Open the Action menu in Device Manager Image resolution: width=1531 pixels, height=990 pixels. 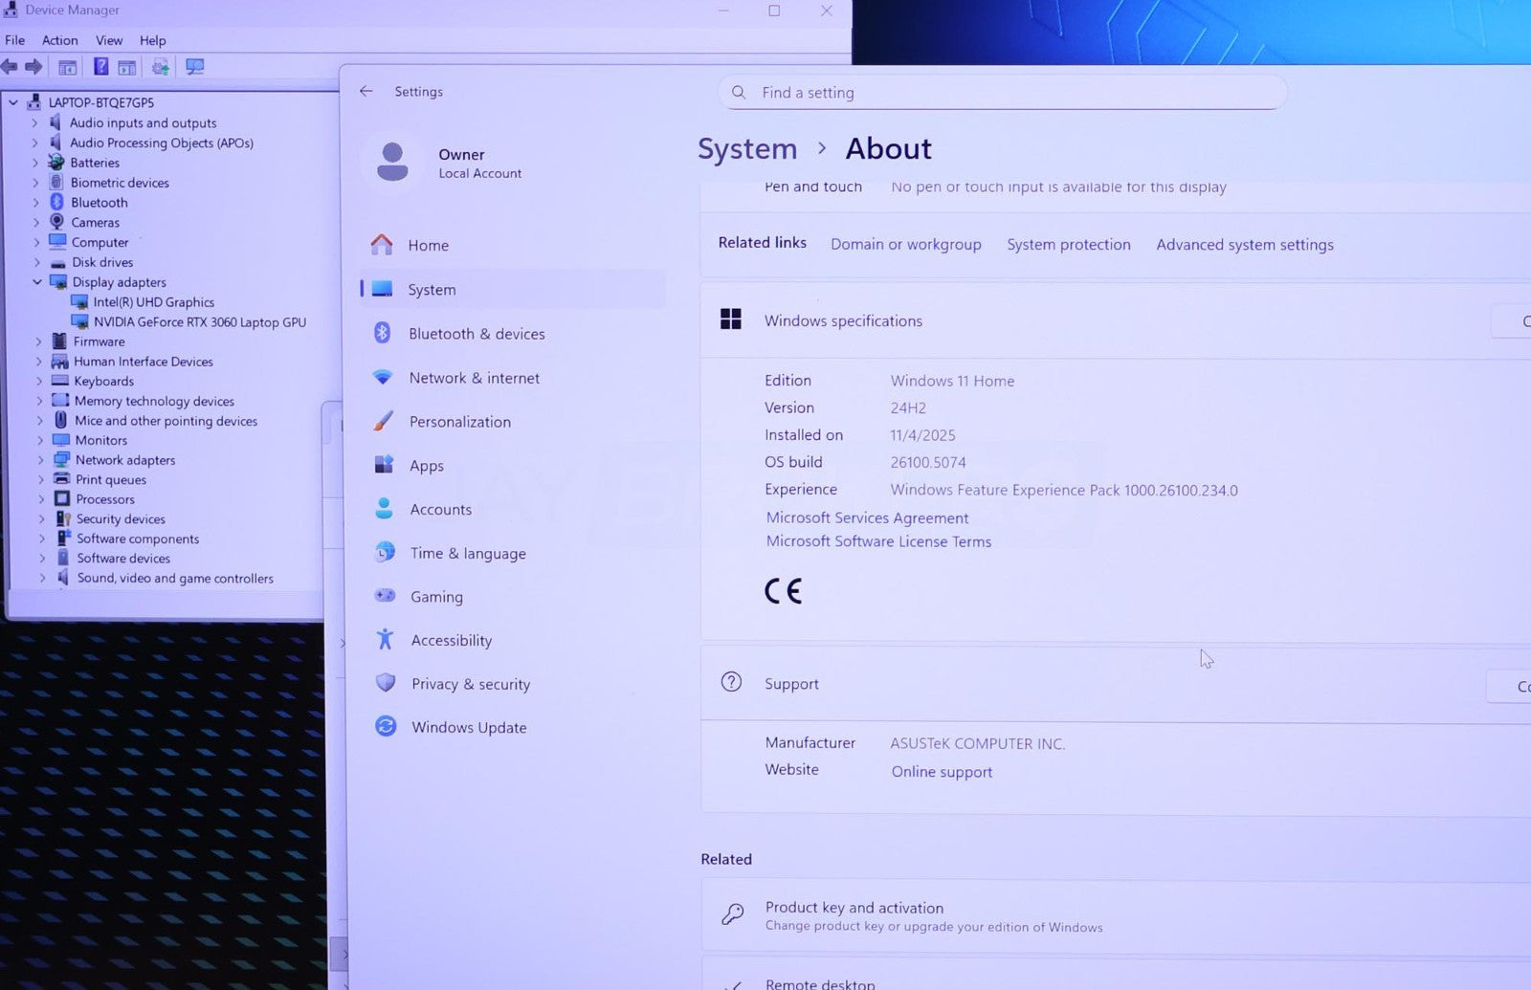(x=59, y=40)
